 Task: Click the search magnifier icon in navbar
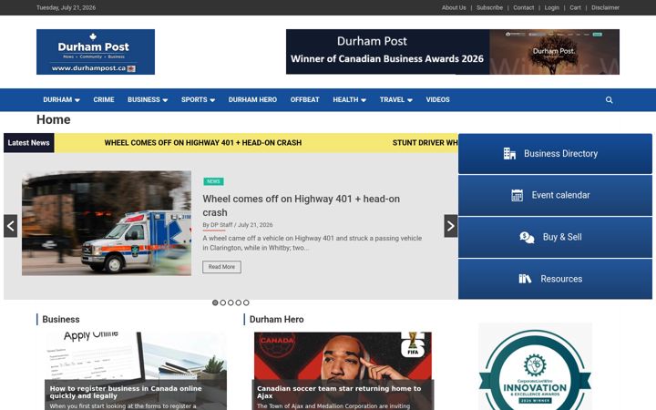(x=609, y=100)
